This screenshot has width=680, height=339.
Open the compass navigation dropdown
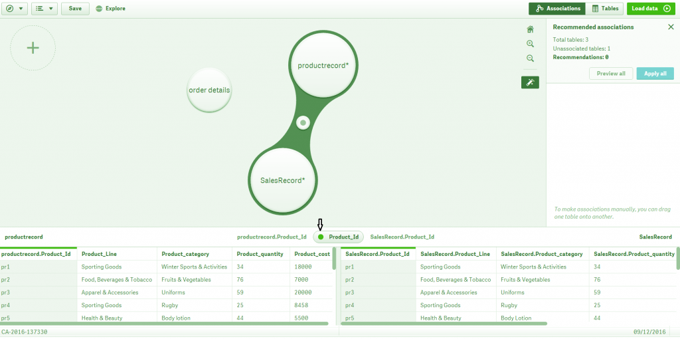coord(15,9)
